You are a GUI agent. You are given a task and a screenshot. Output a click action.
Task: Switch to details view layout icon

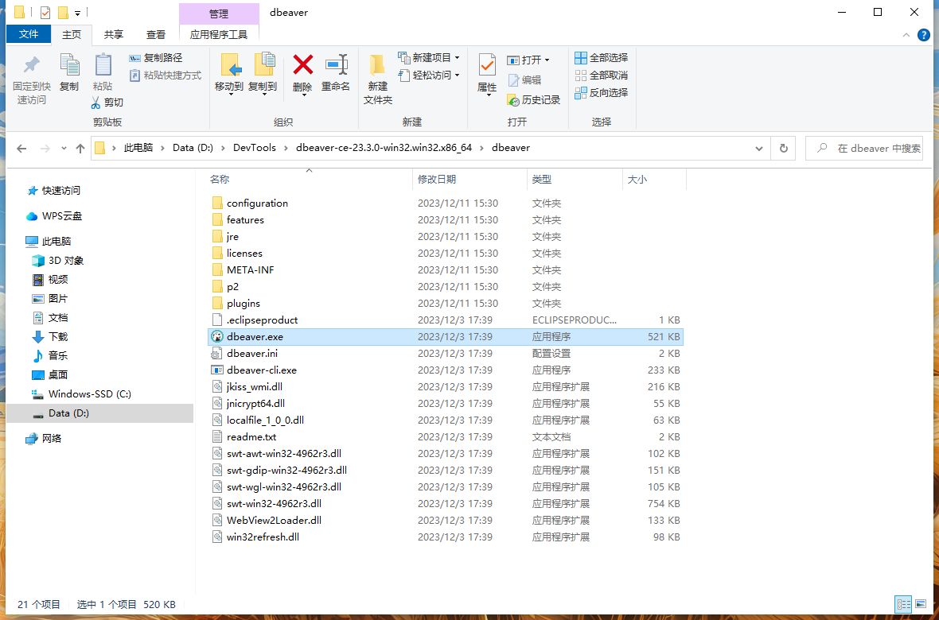[904, 604]
